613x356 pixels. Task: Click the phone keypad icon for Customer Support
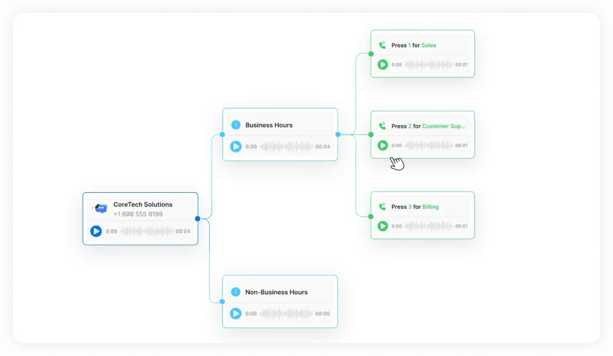tap(383, 126)
